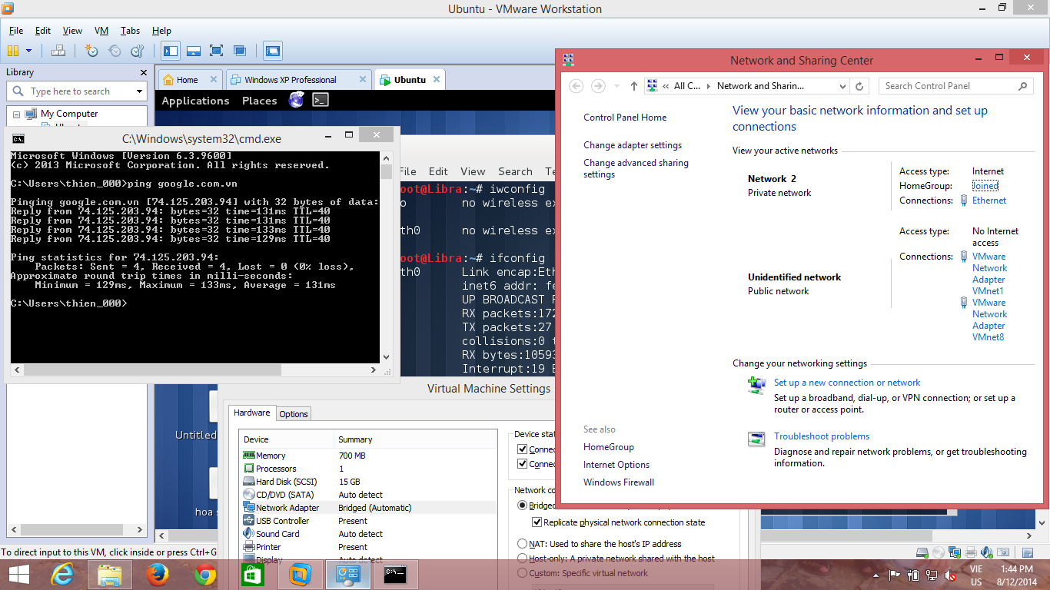The image size is (1050, 590).
Task: Open the VMware File menu
Action: click(16, 31)
